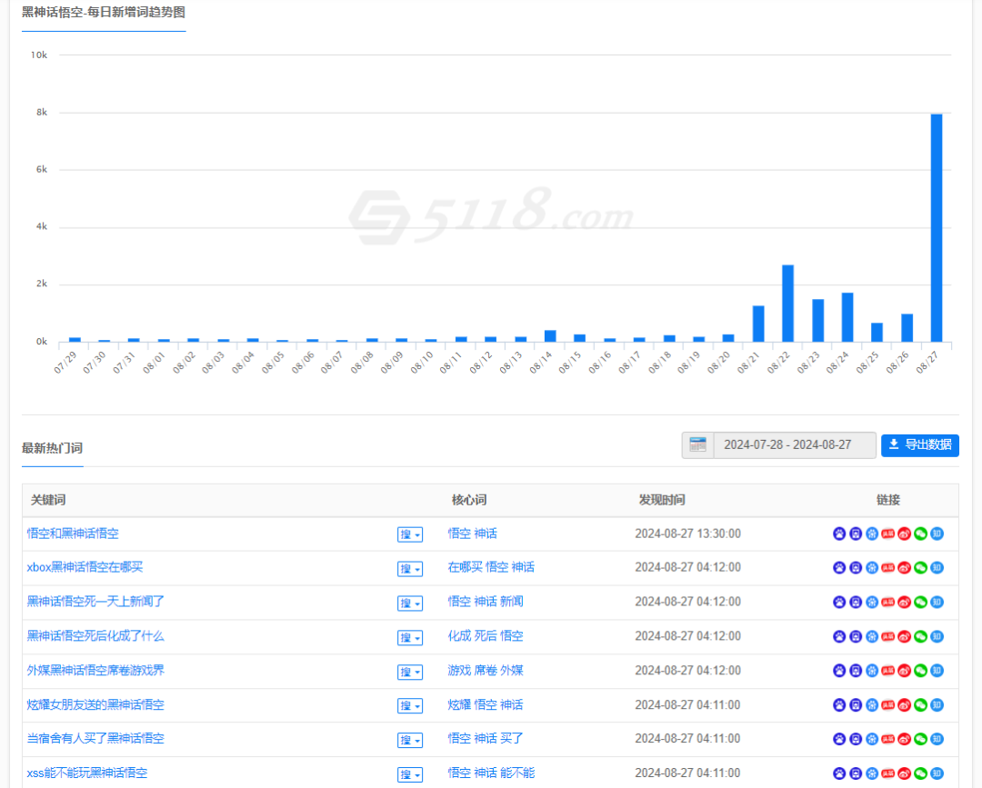Open Zhihu icon for 当宿舍有人买了黑神话悟空
Screen dimensions: 982x788
click(937, 739)
